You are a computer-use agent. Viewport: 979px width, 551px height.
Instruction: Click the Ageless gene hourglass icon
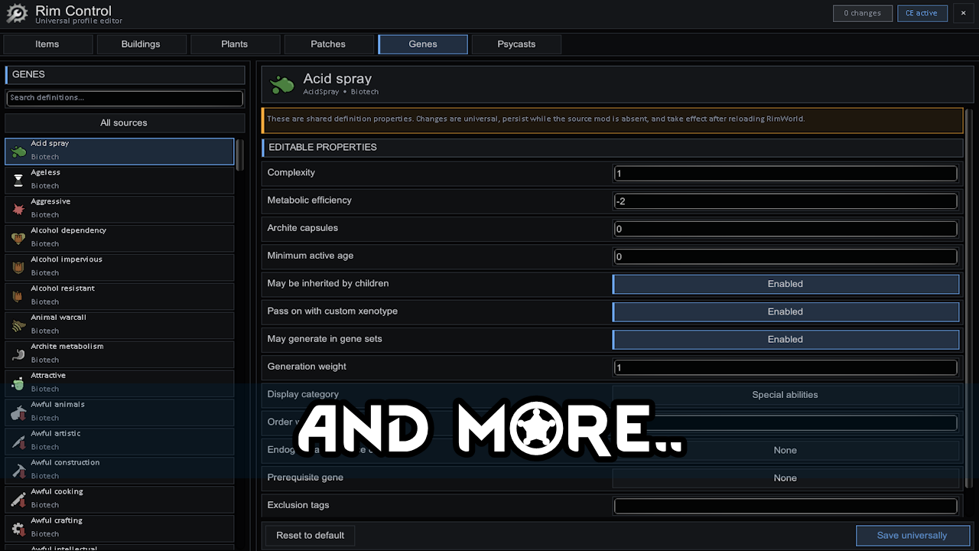pyautogui.click(x=18, y=180)
